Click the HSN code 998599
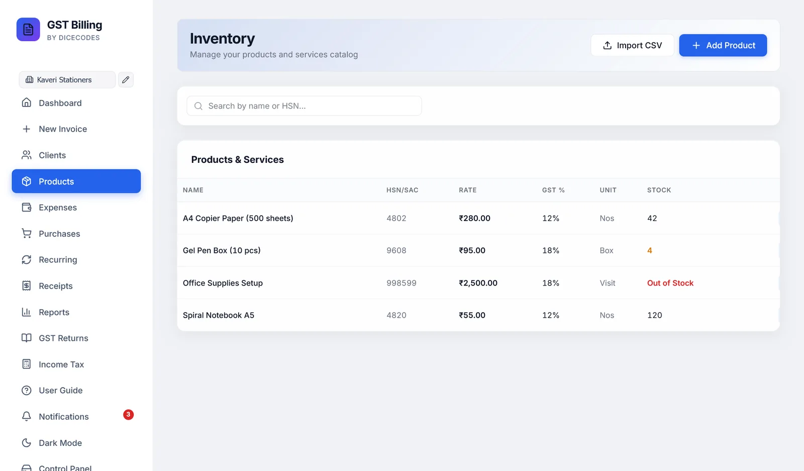804x471 pixels. point(401,282)
